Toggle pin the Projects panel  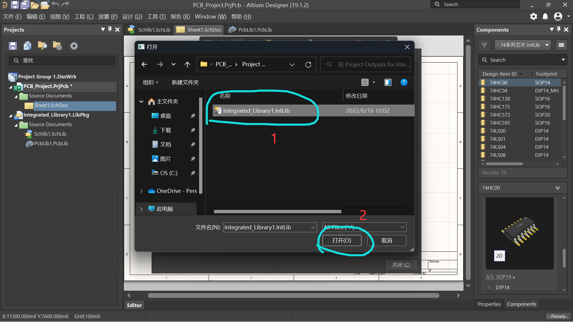(x=111, y=30)
